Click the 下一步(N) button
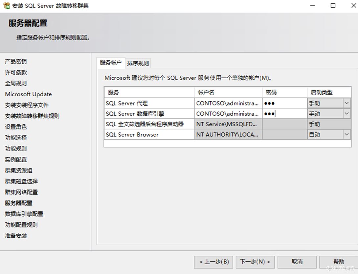The width and height of the screenshot is (358, 274). [x=255, y=262]
